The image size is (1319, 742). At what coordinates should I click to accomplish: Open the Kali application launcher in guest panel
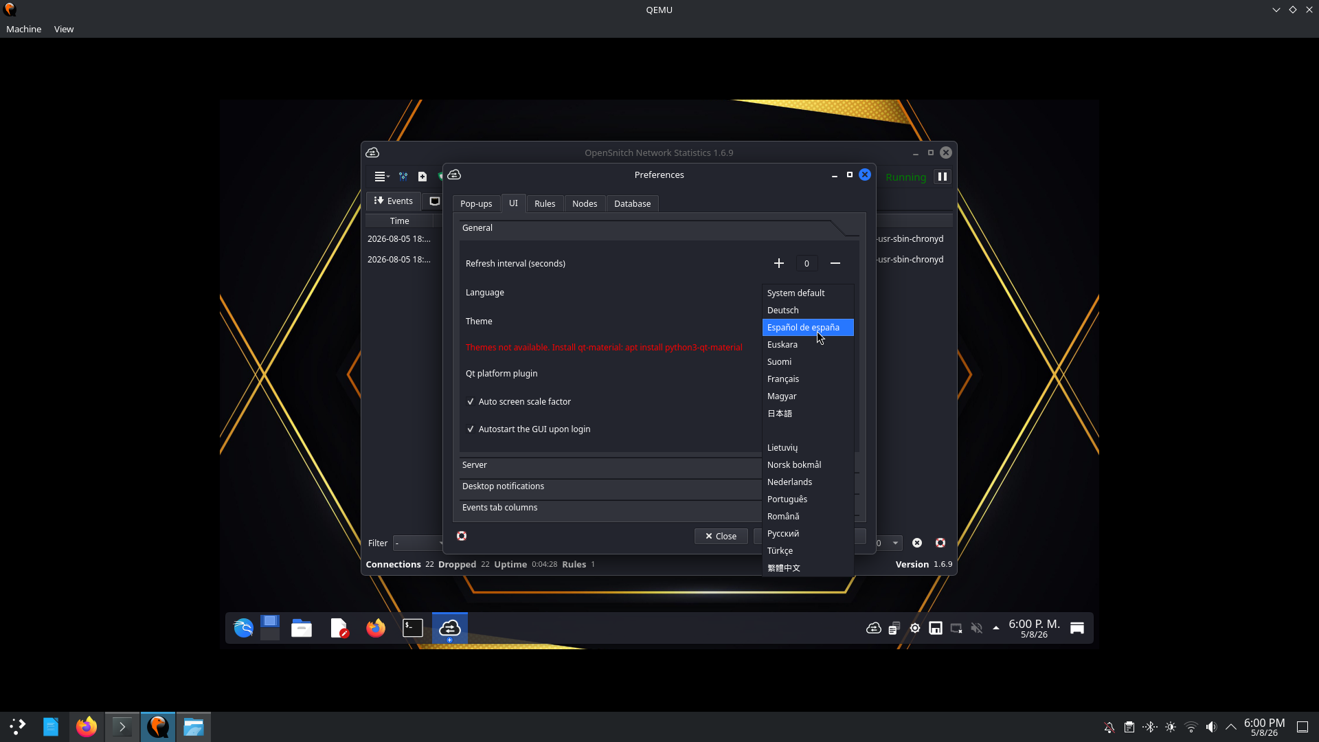coord(243,628)
